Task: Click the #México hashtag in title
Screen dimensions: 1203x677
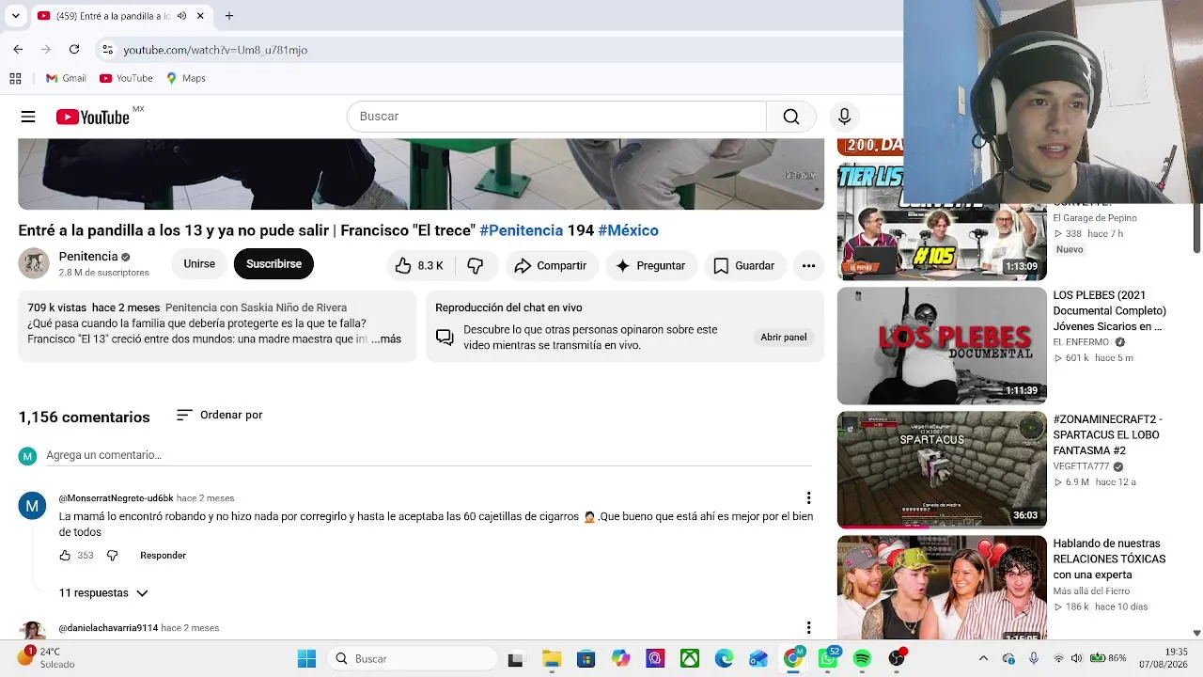Action: click(x=628, y=230)
